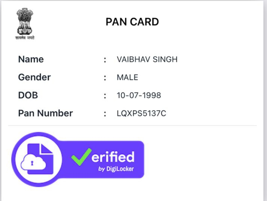Image resolution: width=267 pixels, height=201 pixels.
Task: Click the Gender field label
Action: [34, 77]
